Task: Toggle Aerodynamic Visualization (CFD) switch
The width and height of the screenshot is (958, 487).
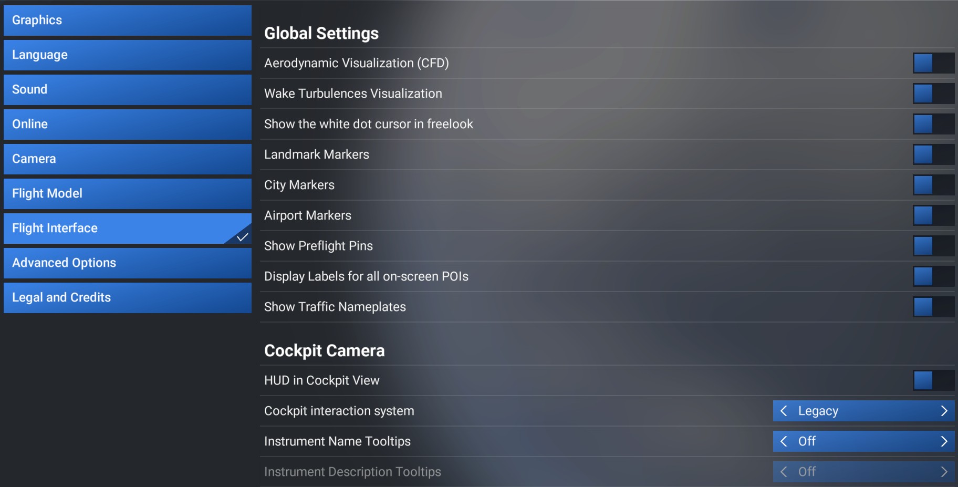Action: coord(933,63)
